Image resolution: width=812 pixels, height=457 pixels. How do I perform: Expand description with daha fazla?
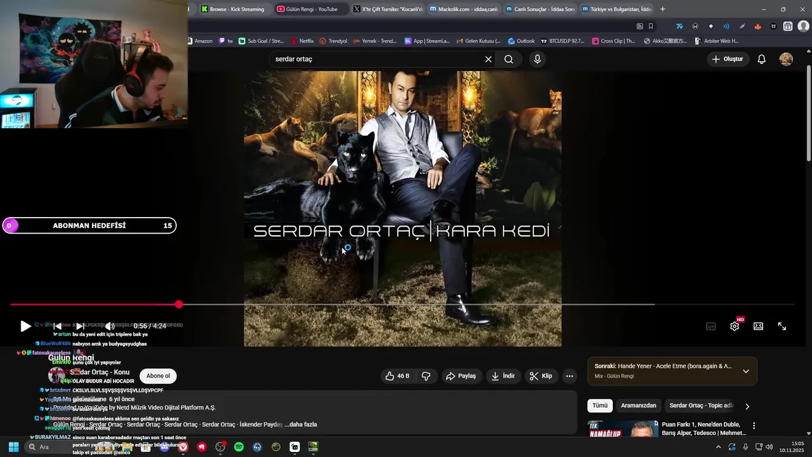click(x=301, y=425)
